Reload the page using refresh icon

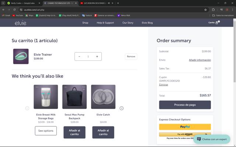pos(14,10)
